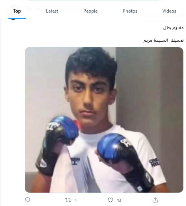The width and height of the screenshot is (186, 206).
Task: Open the photo of the boy in boxing gloves
Action: [104, 120]
